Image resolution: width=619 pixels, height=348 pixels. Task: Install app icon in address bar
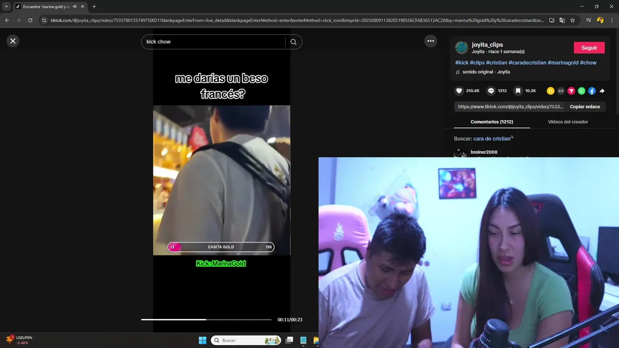[552, 20]
